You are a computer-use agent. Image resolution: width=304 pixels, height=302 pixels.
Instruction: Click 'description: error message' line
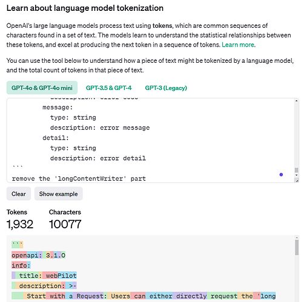pos(100,127)
